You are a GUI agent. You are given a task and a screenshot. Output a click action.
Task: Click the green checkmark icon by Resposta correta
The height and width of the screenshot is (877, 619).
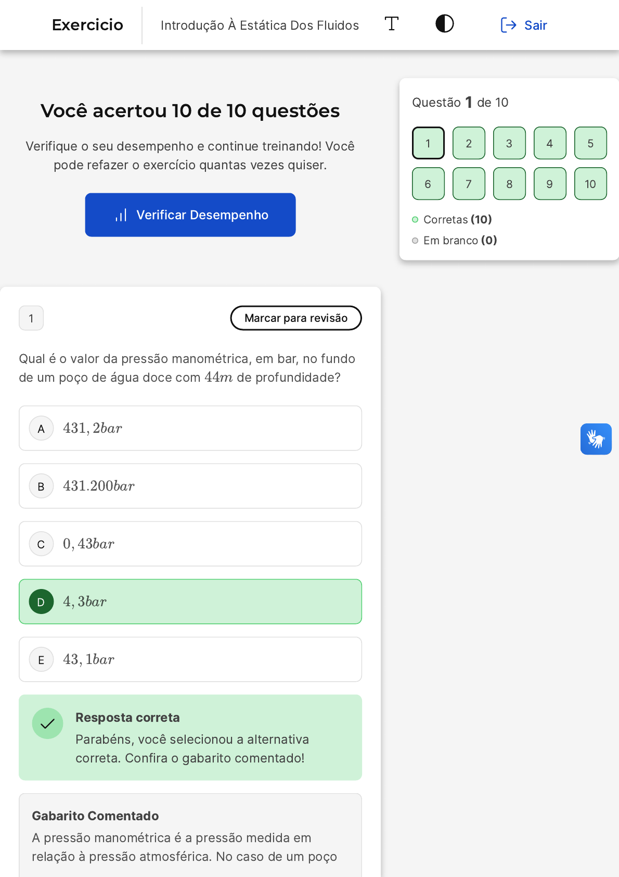[x=47, y=723]
